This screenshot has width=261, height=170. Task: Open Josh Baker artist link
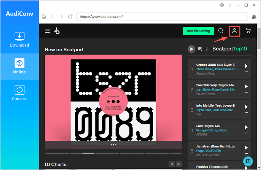(204, 90)
